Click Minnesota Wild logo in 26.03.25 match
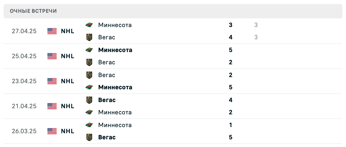346x147 pixels. 89,125
